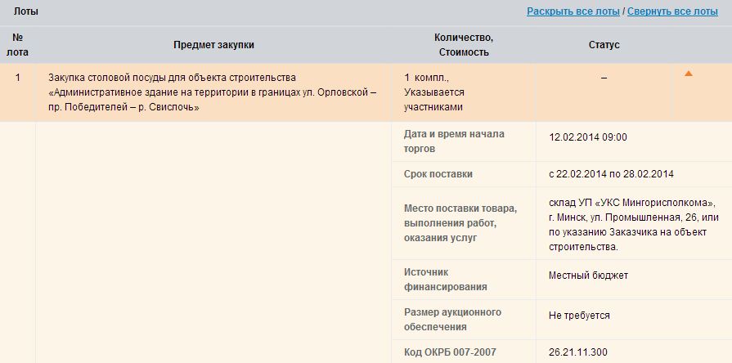Click the 'Раскрыть все лоты' link
This screenshot has width=732, height=363.
[x=573, y=11]
